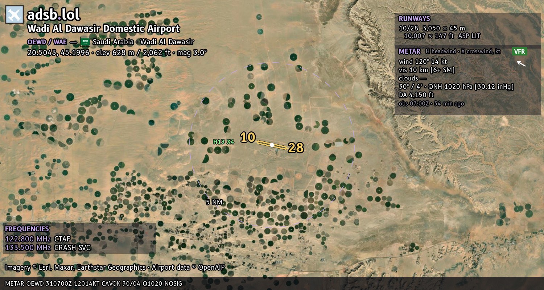Viewport: 544px width, 290px height.
Task: Click the vis 10 km (6+ SM) value
Action: 427,70
